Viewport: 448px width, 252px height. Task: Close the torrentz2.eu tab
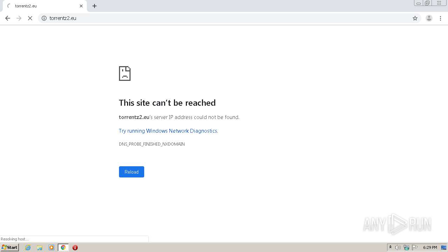tap(81, 6)
